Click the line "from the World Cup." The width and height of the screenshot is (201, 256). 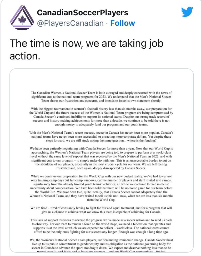point(101,200)
